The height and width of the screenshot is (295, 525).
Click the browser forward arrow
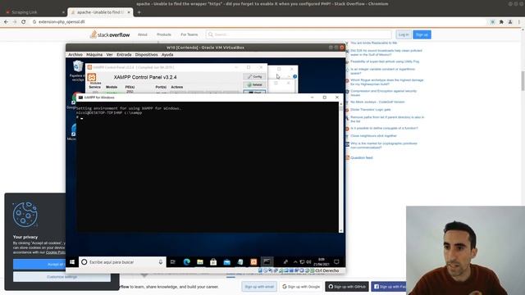pyautogui.click(x=15, y=22)
